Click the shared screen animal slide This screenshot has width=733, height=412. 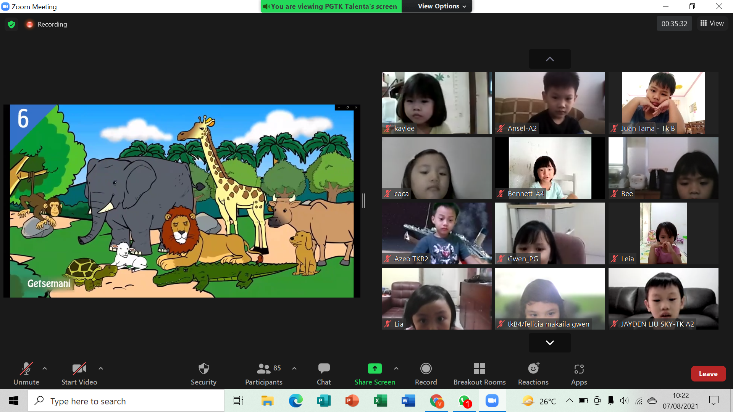[182, 201]
